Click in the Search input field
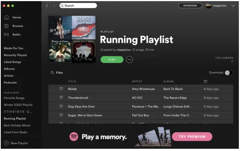This screenshot has width=240, height=151. point(78,6)
